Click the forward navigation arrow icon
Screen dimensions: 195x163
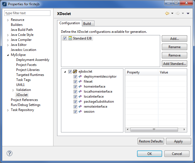177,13
